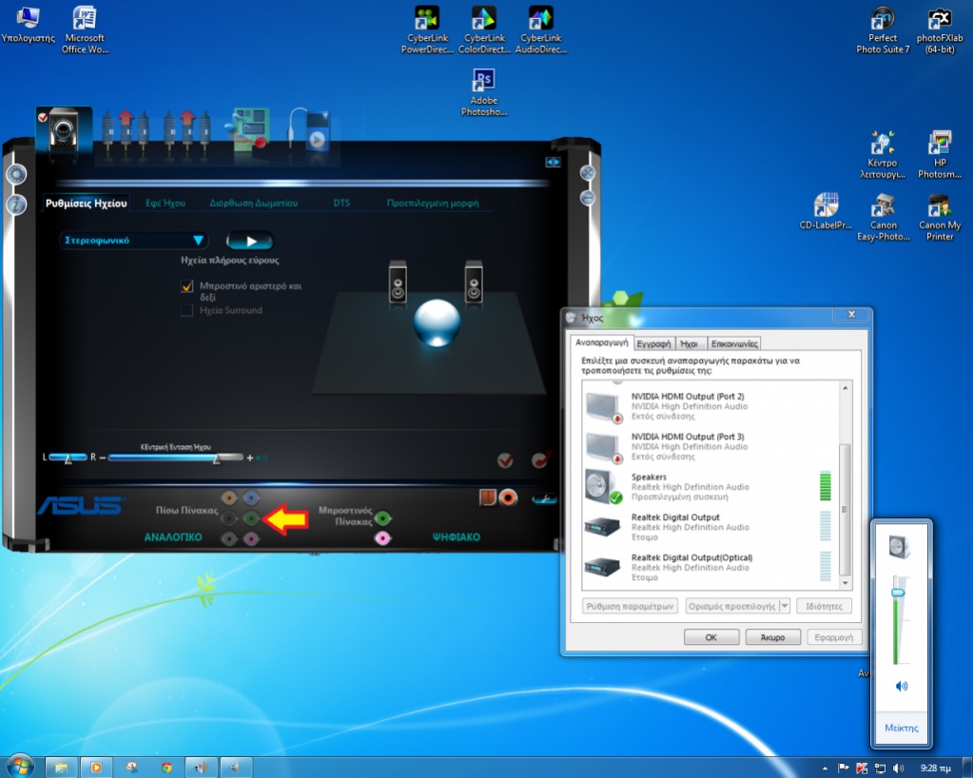The image size is (973, 778).
Task: Click the orange round connector icon
Action: click(x=508, y=497)
